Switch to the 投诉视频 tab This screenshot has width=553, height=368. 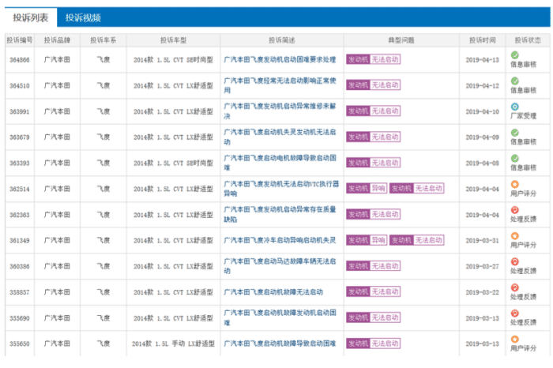pos(83,17)
